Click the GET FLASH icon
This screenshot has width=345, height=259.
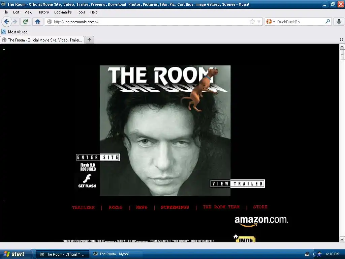pyautogui.click(x=87, y=181)
